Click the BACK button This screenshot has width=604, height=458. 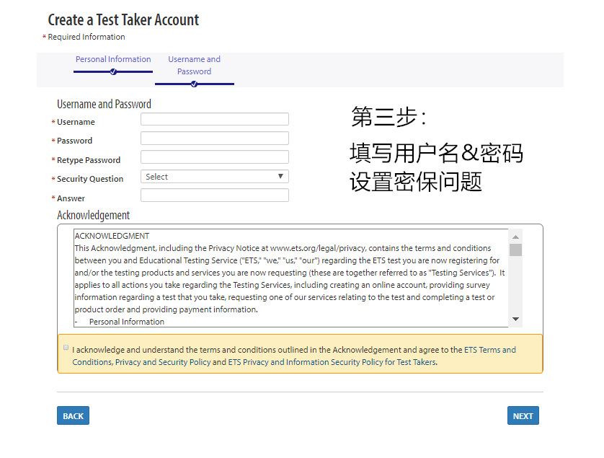click(x=74, y=415)
